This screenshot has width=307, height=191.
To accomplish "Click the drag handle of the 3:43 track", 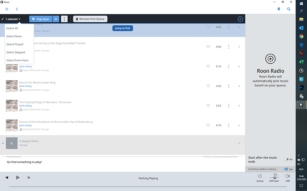I will [x=239, y=86].
